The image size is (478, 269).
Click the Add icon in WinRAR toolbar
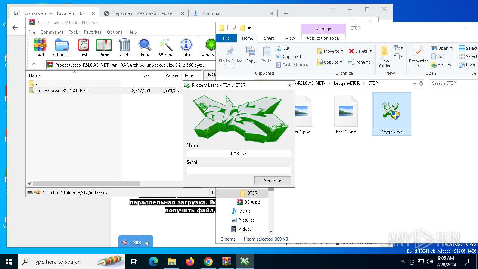pos(40,47)
